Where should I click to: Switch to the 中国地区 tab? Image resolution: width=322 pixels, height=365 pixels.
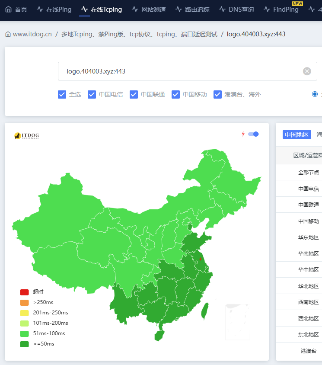(297, 134)
